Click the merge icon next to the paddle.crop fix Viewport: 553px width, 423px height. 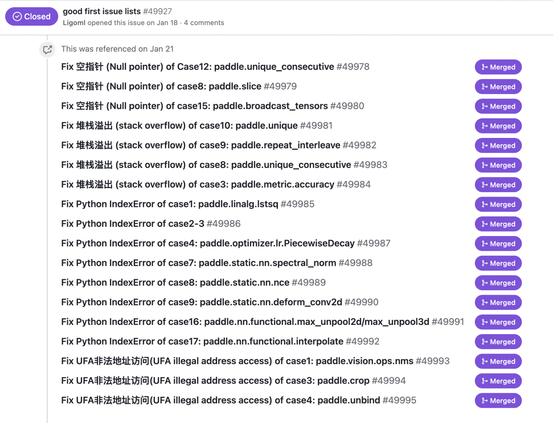(485, 381)
